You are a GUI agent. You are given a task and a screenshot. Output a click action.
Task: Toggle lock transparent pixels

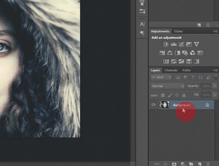click(163, 95)
